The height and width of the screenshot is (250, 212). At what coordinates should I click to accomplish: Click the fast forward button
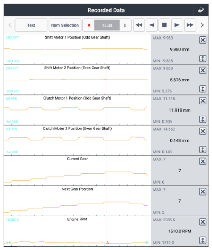(190, 25)
